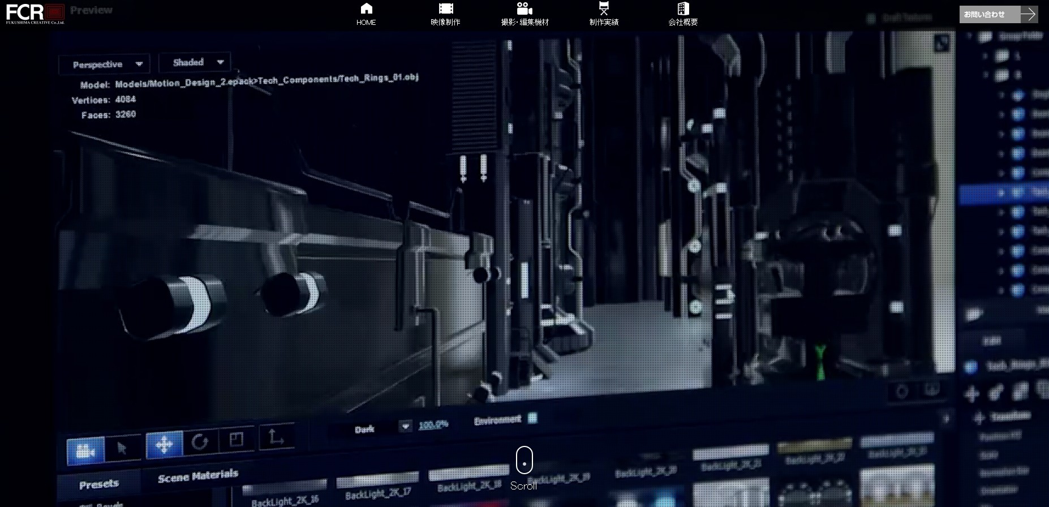Screen dimensions: 1049x507
Task: Click the building icon for 会社概要
Action: pos(683,8)
